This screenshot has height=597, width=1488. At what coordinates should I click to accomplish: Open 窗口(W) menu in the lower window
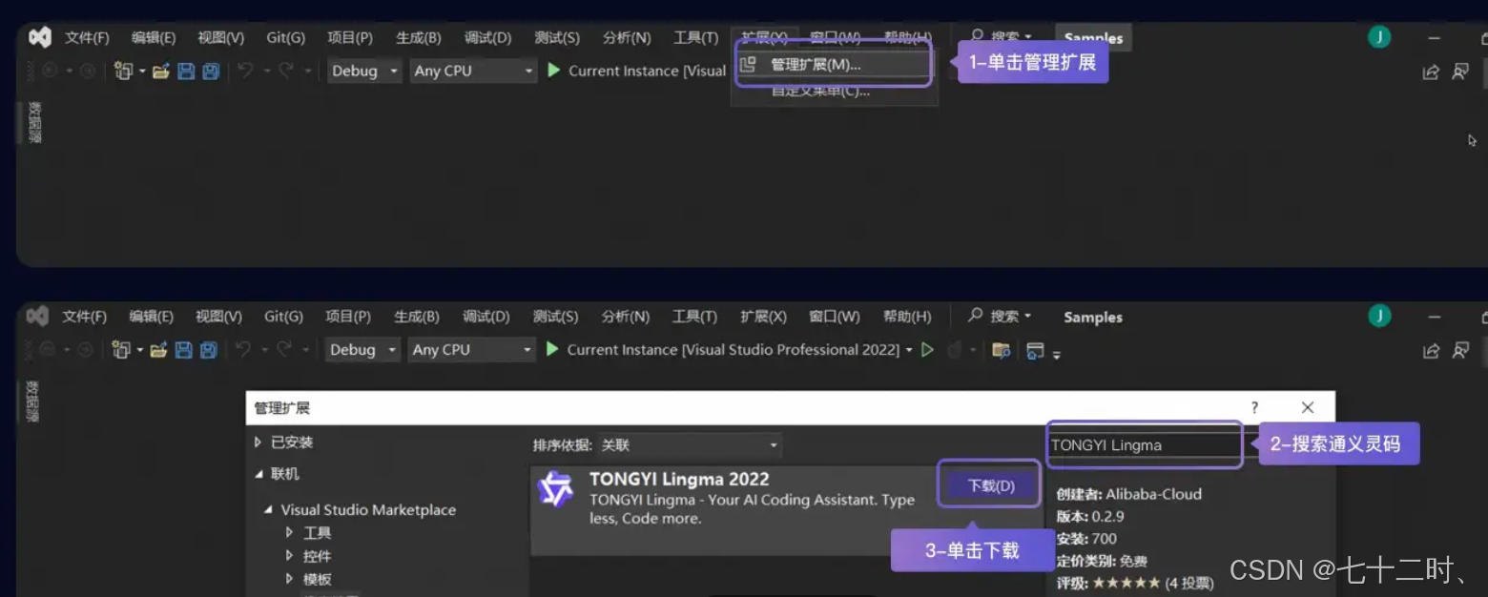pyautogui.click(x=835, y=317)
